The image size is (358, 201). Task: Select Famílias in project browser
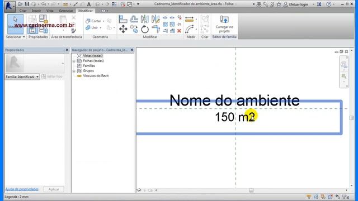(x=89, y=66)
